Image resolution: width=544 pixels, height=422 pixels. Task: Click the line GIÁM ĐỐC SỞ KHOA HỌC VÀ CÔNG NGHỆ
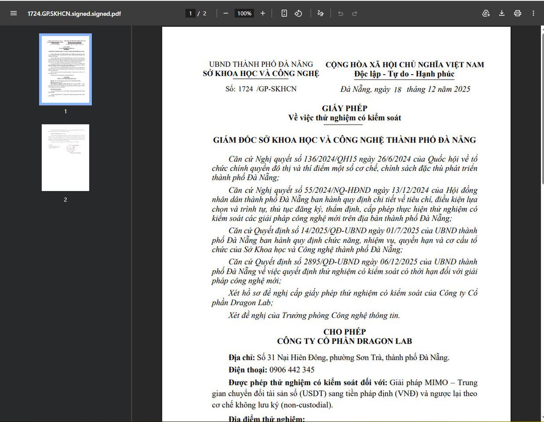coord(345,140)
